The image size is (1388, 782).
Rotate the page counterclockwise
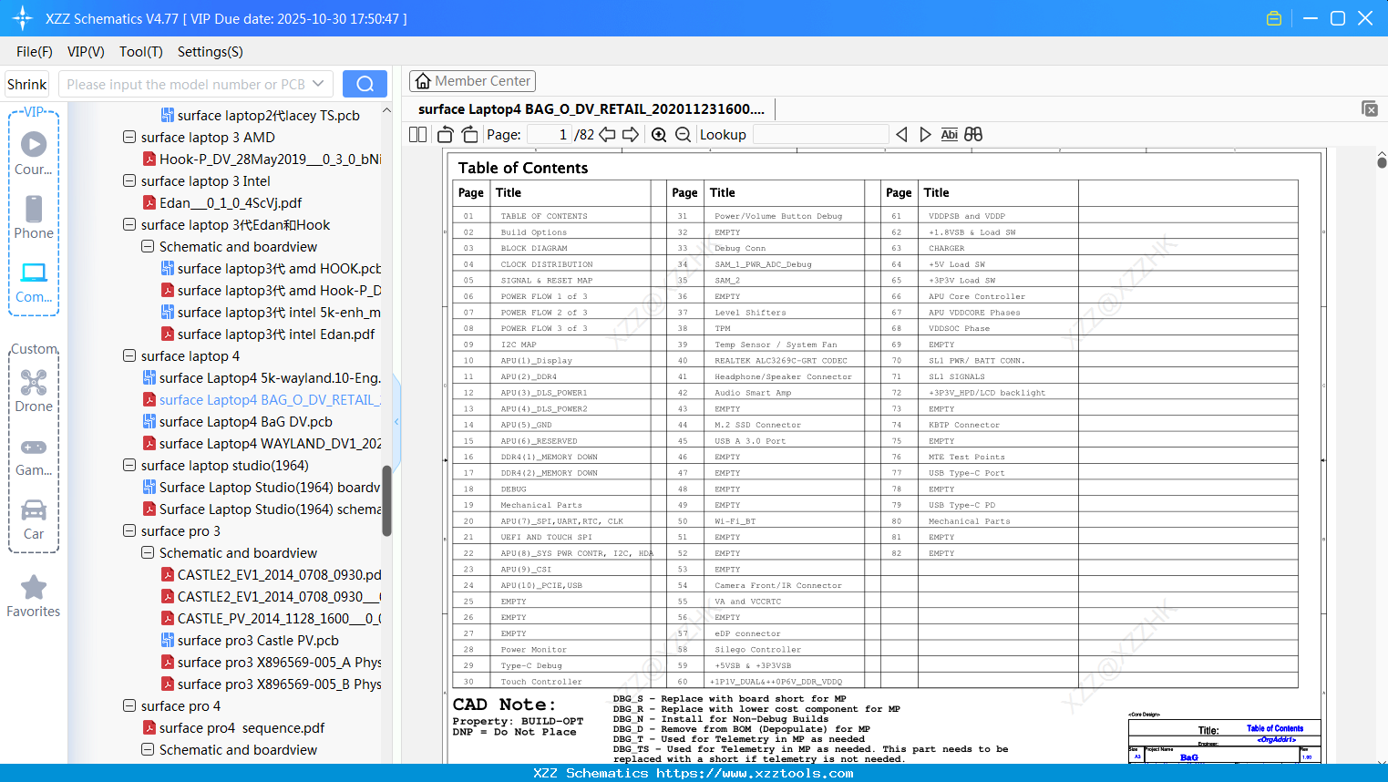(x=445, y=134)
